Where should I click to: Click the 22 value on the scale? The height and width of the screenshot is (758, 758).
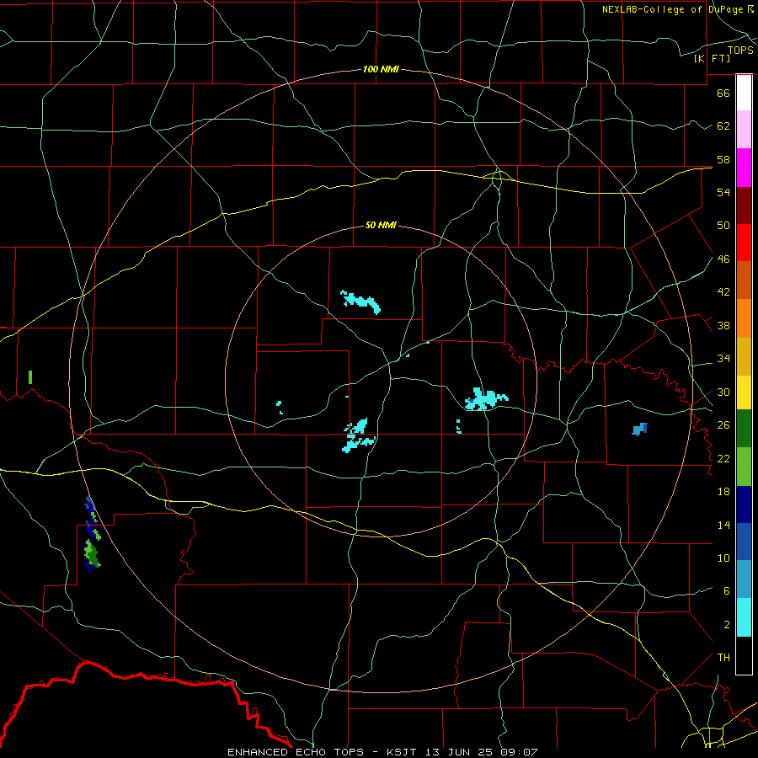click(723, 458)
